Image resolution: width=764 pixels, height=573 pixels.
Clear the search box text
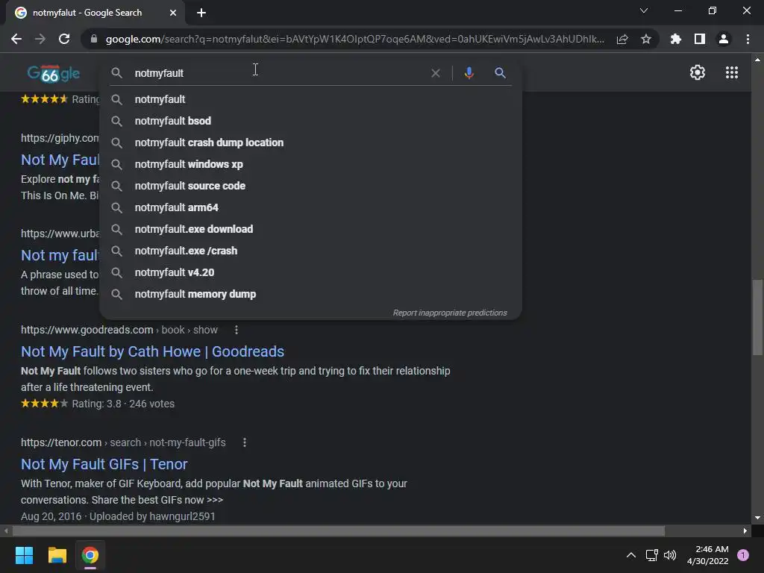coord(436,73)
